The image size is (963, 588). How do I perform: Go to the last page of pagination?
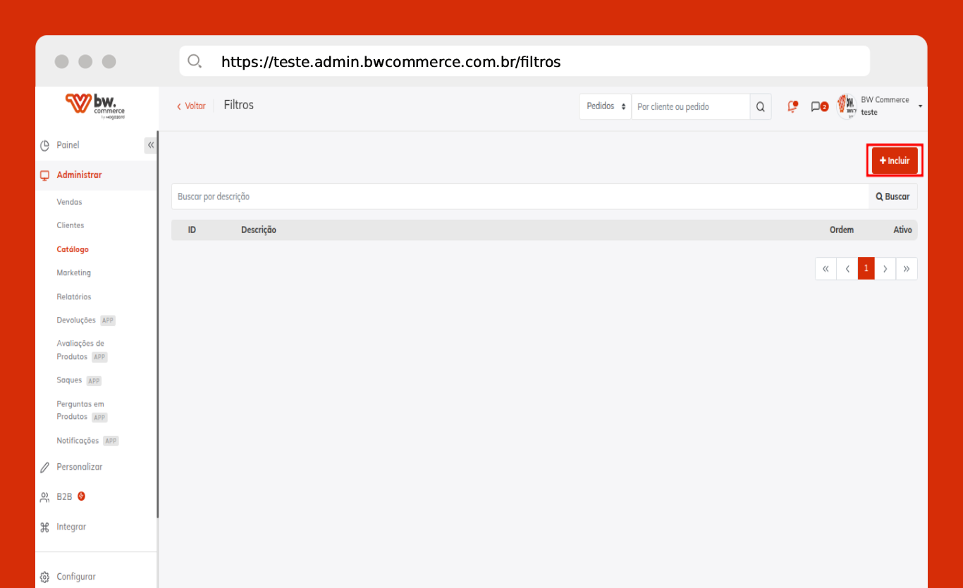[907, 269]
